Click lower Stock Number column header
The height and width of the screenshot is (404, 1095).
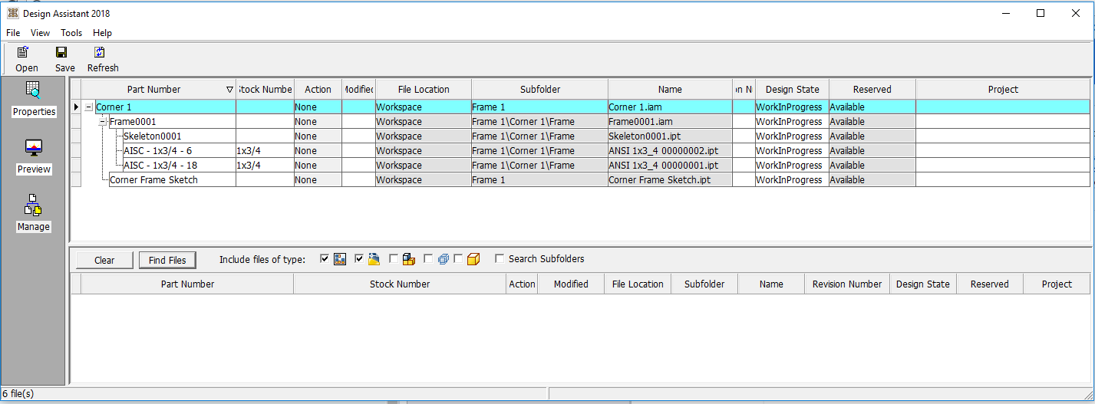tap(400, 284)
